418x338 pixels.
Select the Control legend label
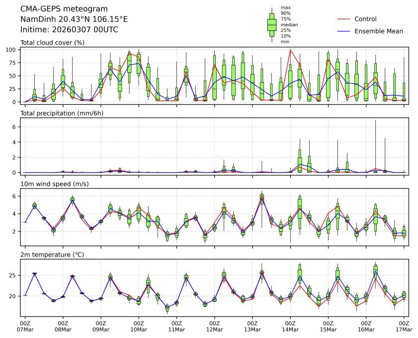(x=365, y=19)
